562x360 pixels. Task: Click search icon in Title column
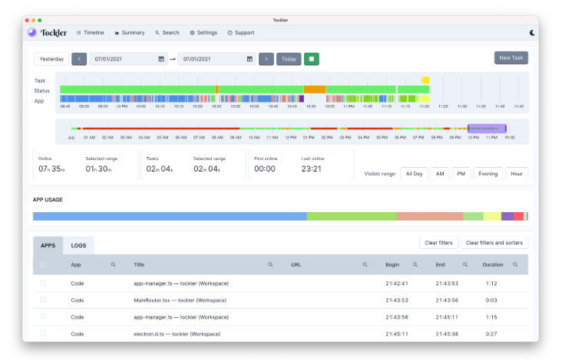click(x=270, y=265)
